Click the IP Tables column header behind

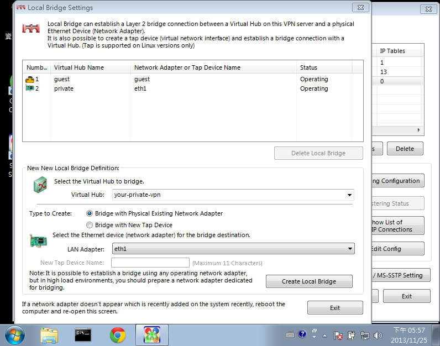click(x=399, y=51)
